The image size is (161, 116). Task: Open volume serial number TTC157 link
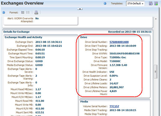114,106
